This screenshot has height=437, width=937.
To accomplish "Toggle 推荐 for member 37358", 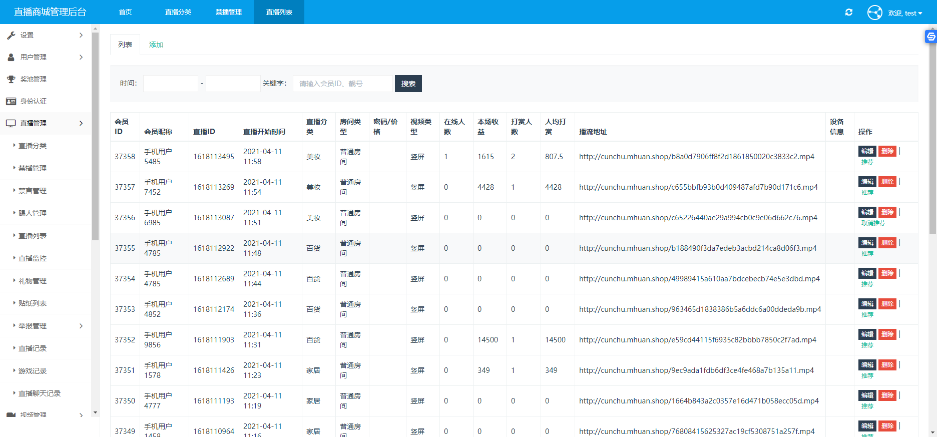I will 867,162.
